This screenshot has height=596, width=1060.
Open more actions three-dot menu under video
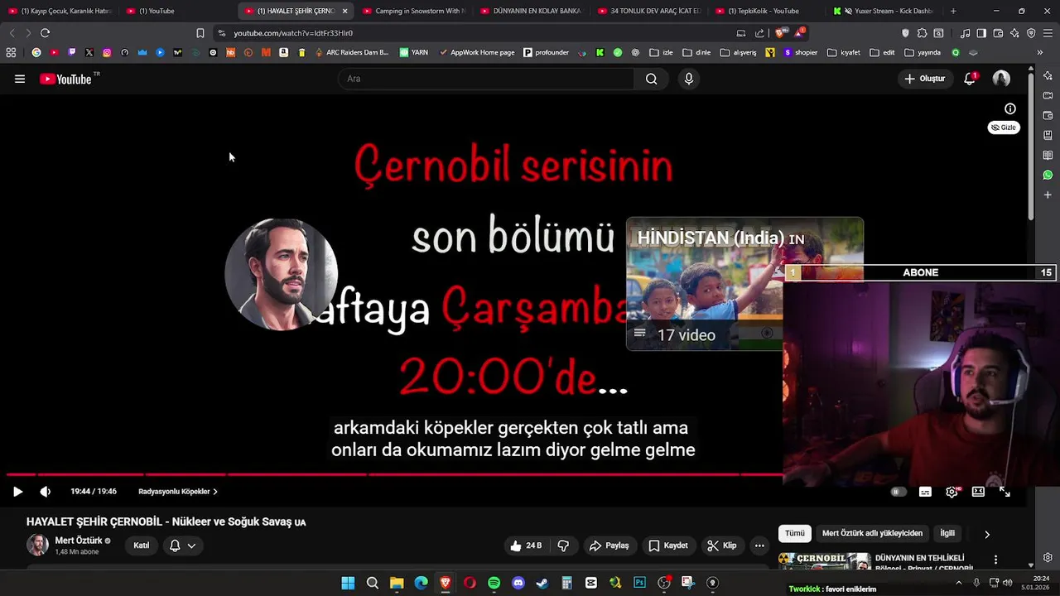pos(759,546)
